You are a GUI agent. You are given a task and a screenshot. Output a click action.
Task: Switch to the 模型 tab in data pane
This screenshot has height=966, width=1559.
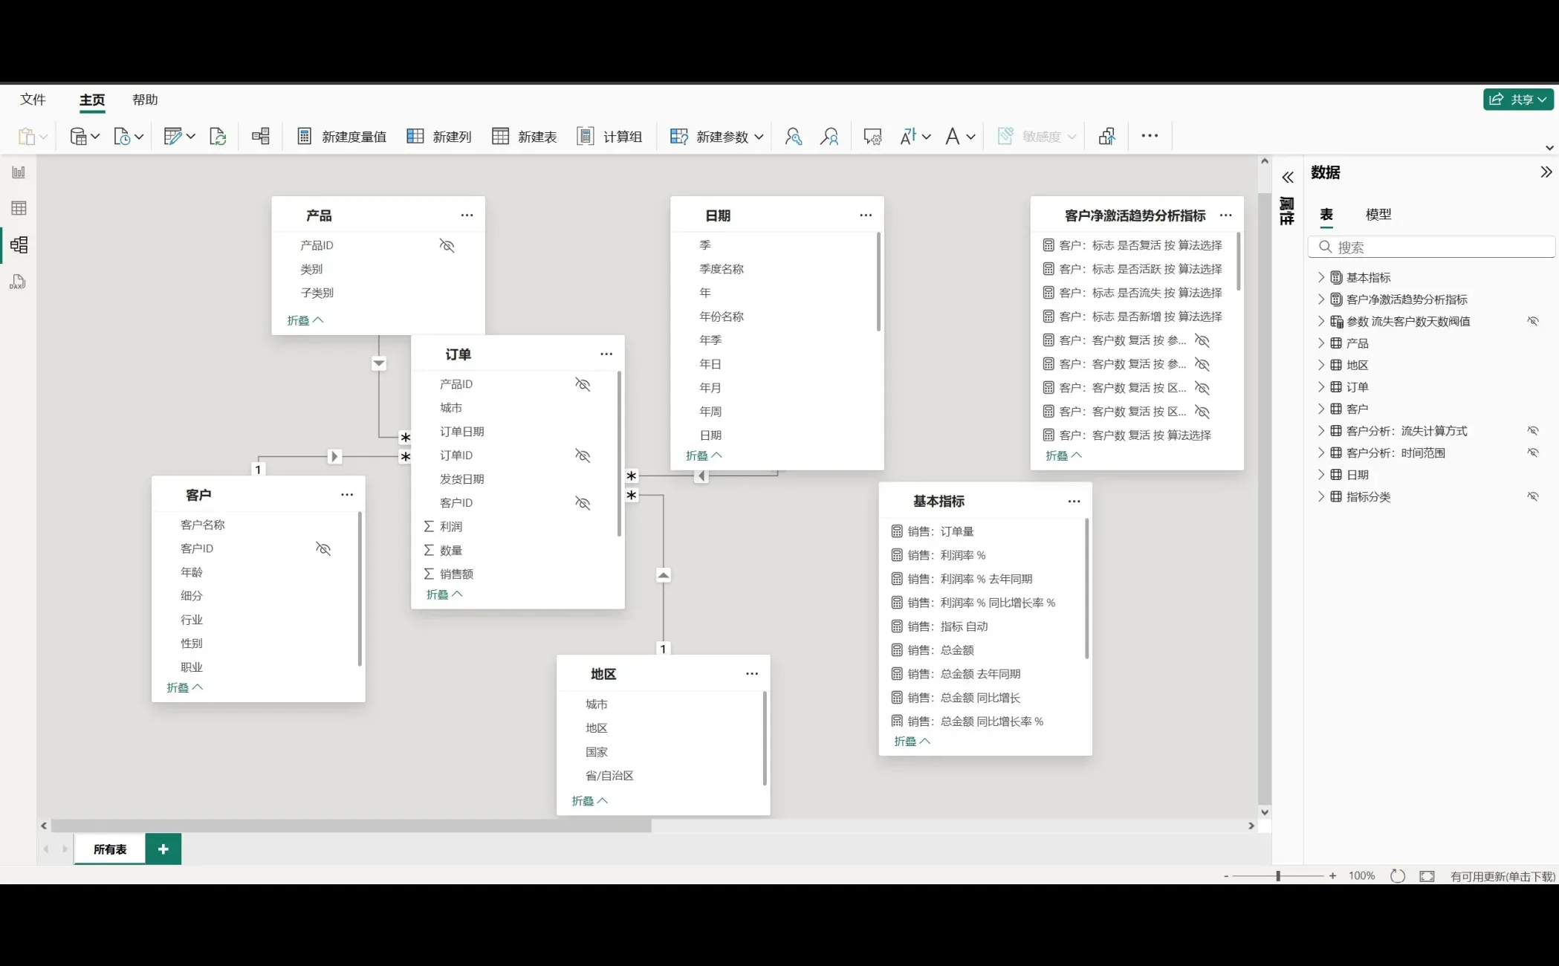1378,215
